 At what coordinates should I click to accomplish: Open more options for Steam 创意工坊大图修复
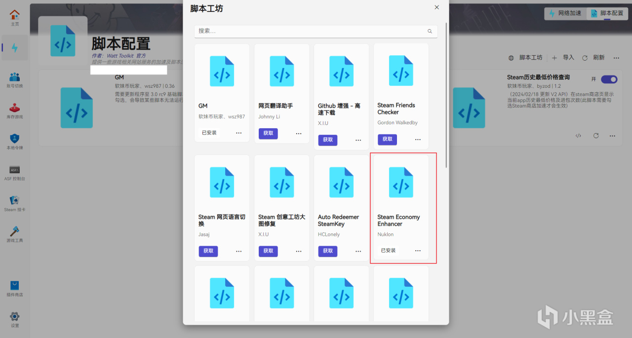(x=299, y=251)
